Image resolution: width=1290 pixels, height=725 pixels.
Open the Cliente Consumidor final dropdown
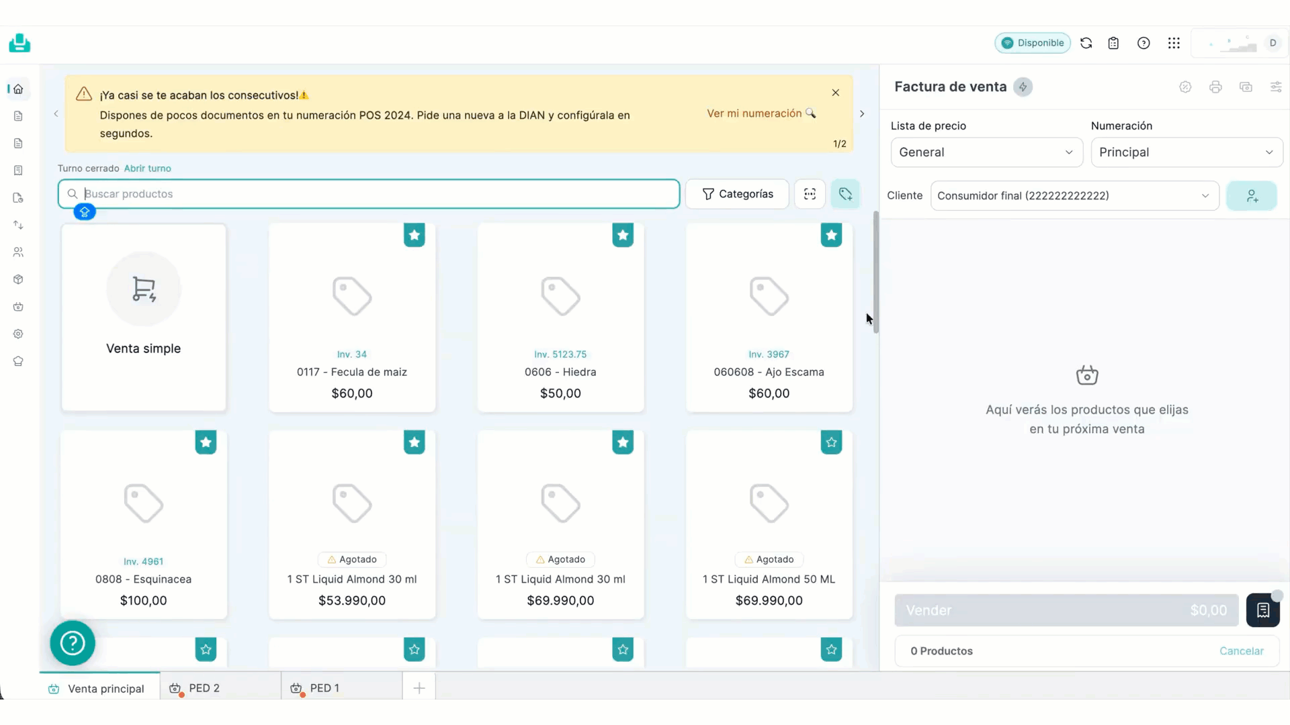1074,196
